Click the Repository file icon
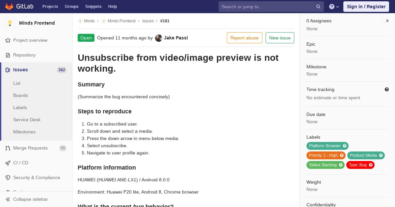Viewport: 395px width, 207px height. (8, 55)
